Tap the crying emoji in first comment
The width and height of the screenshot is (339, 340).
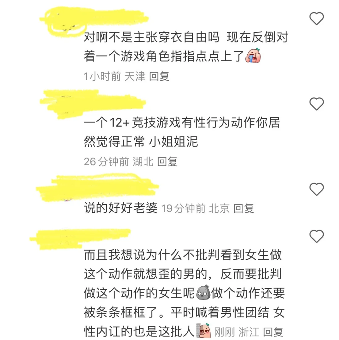[x=253, y=56]
